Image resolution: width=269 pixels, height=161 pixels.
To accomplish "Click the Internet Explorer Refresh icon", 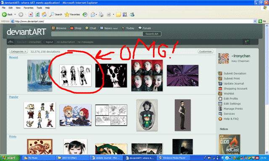I will (x=37, y=15).
